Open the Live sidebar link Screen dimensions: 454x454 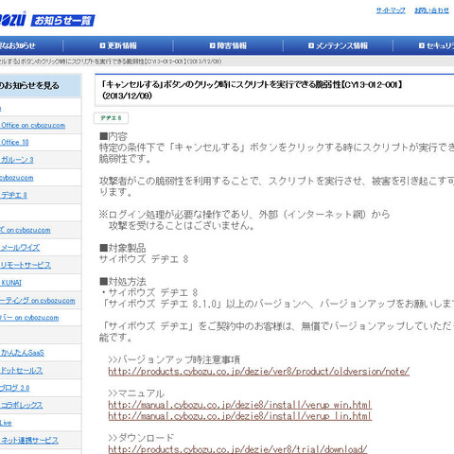(6, 423)
